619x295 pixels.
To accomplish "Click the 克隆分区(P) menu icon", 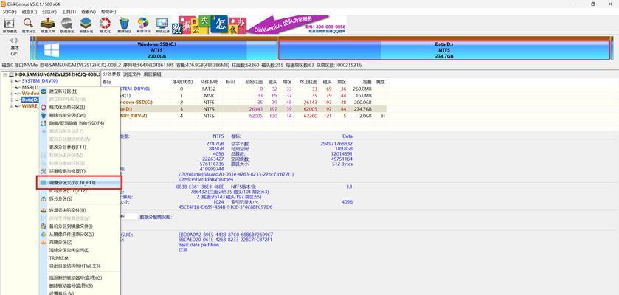I will pos(44,242).
